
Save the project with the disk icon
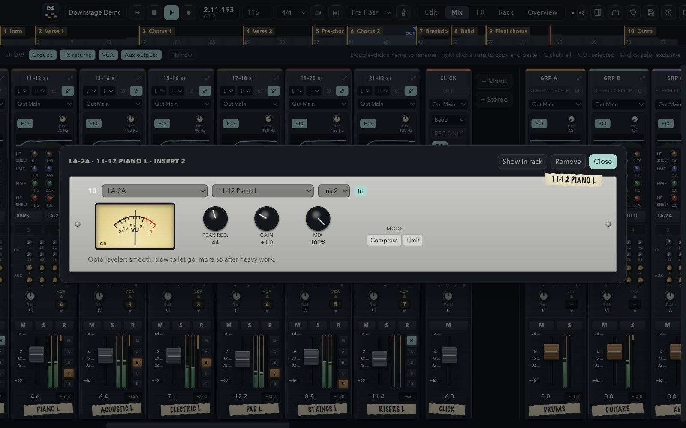pyautogui.click(x=650, y=12)
